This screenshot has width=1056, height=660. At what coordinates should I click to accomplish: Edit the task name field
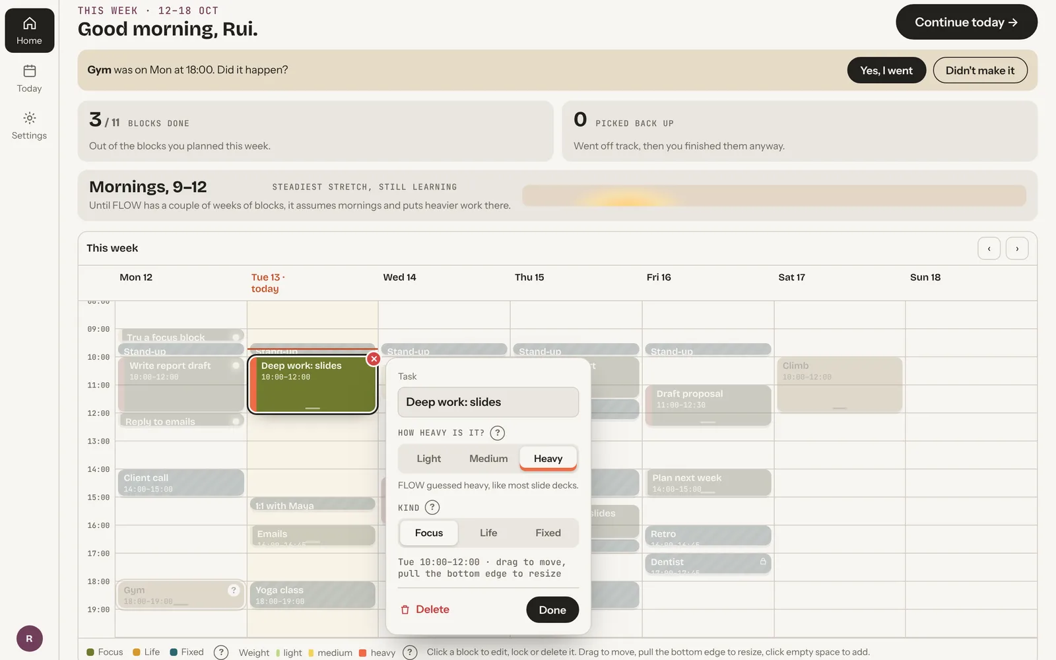(488, 402)
